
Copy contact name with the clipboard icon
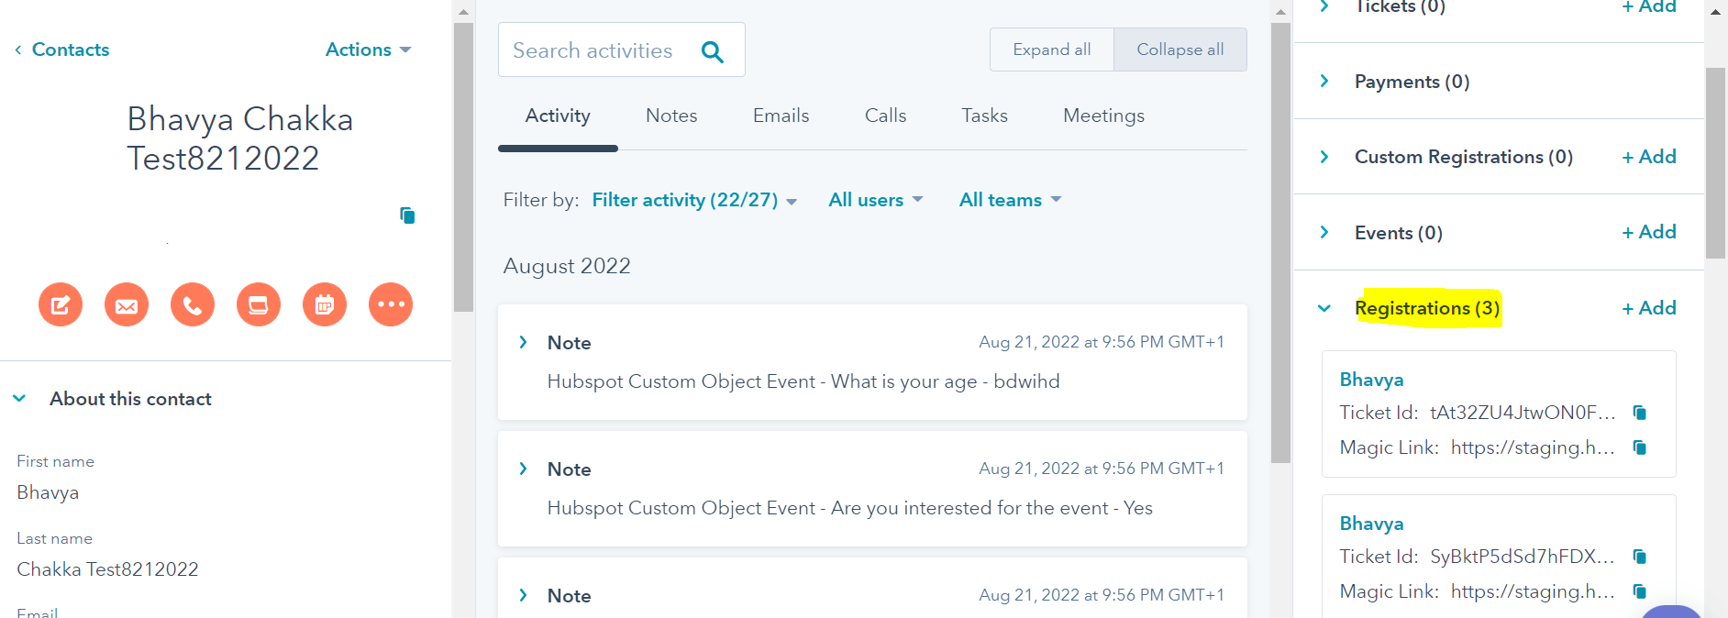[407, 215]
